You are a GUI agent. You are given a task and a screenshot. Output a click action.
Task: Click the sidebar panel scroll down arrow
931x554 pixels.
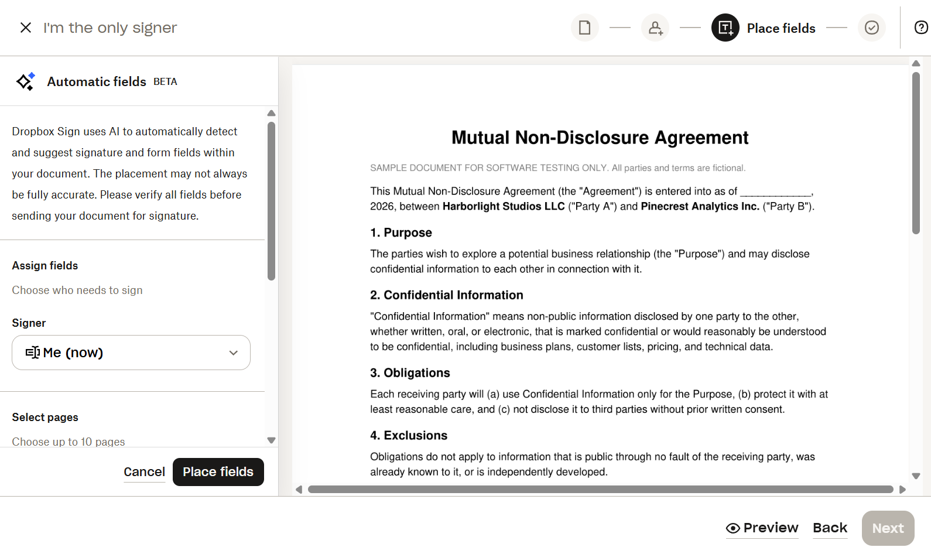(x=271, y=440)
